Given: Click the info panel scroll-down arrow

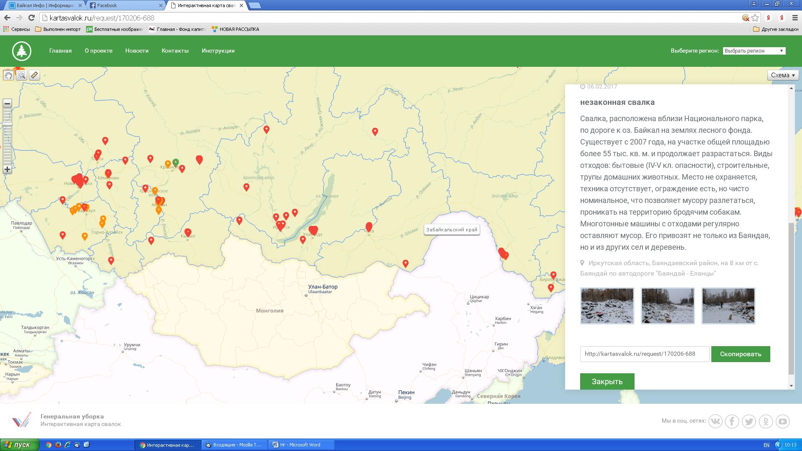Looking at the screenshot, I should pyautogui.click(x=791, y=386).
